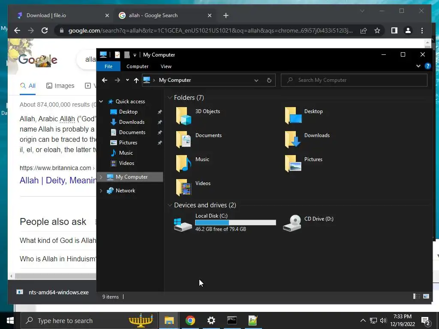Open Chrome from the taskbar
This screenshot has height=329, width=439.
pos(190,320)
